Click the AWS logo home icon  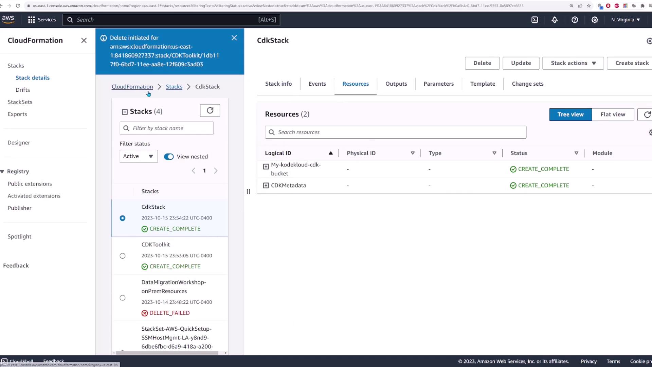point(8,19)
